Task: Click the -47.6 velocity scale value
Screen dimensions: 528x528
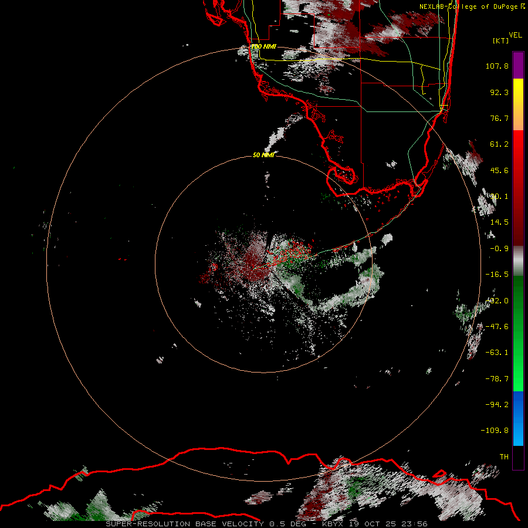Action: [x=497, y=327]
